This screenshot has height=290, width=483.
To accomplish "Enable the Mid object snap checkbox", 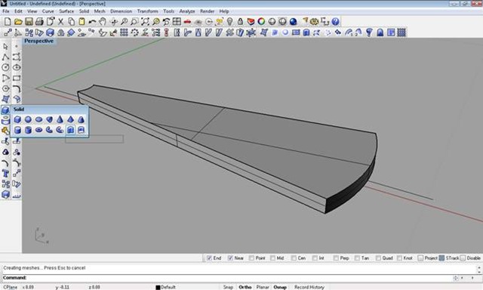I will tap(272, 258).
